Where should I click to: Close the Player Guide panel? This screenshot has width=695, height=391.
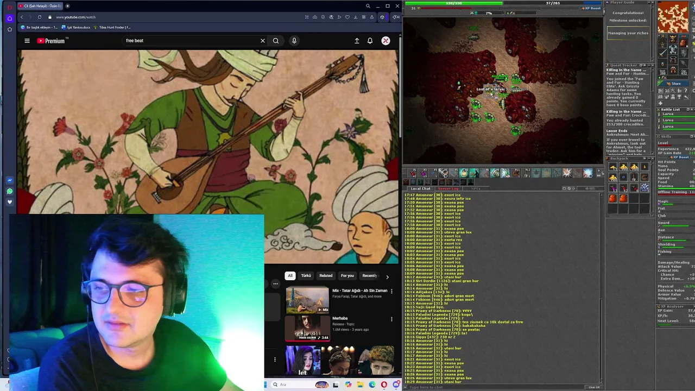[654, 3]
